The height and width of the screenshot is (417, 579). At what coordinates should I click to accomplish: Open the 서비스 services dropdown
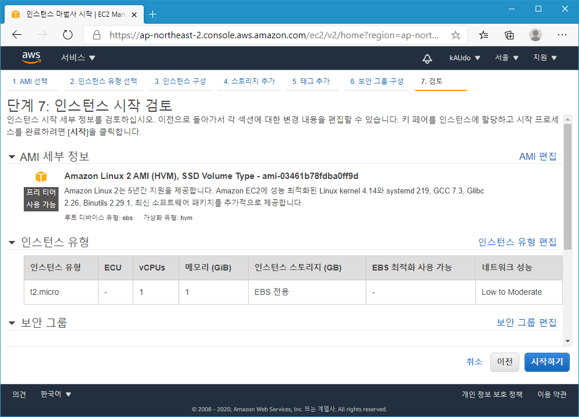[x=78, y=57]
